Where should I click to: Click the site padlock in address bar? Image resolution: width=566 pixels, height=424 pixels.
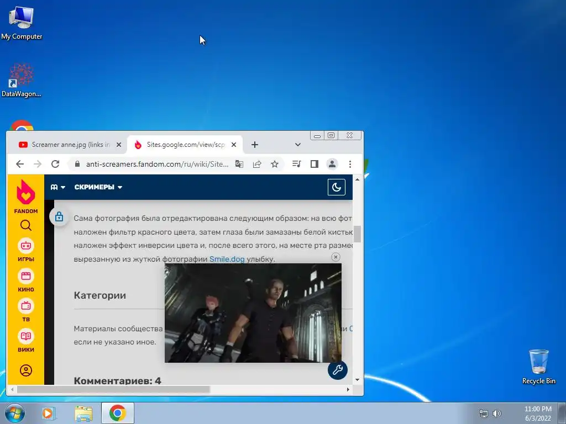(x=77, y=164)
